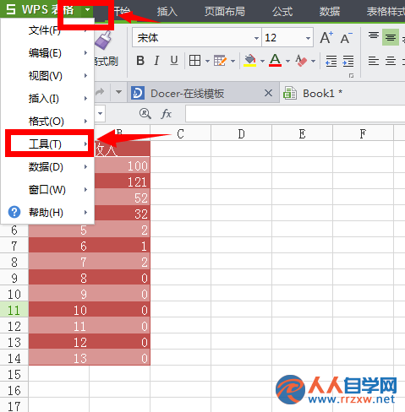Open the 视图(V) submenu
This screenshot has width=405, height=412.
pos(47,76)
